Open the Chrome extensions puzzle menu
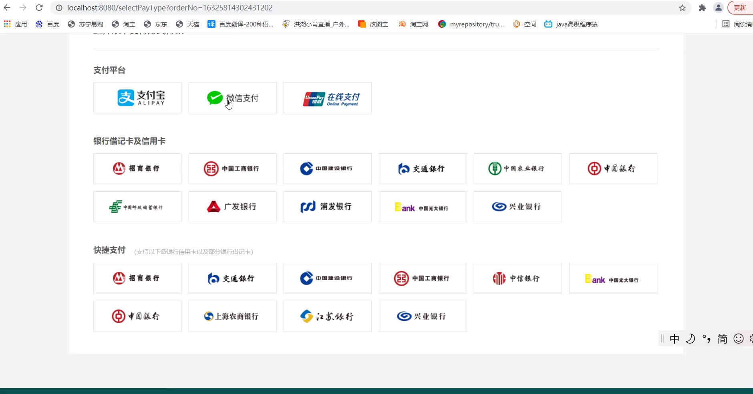The image size is (753, 394). [702, 8]
